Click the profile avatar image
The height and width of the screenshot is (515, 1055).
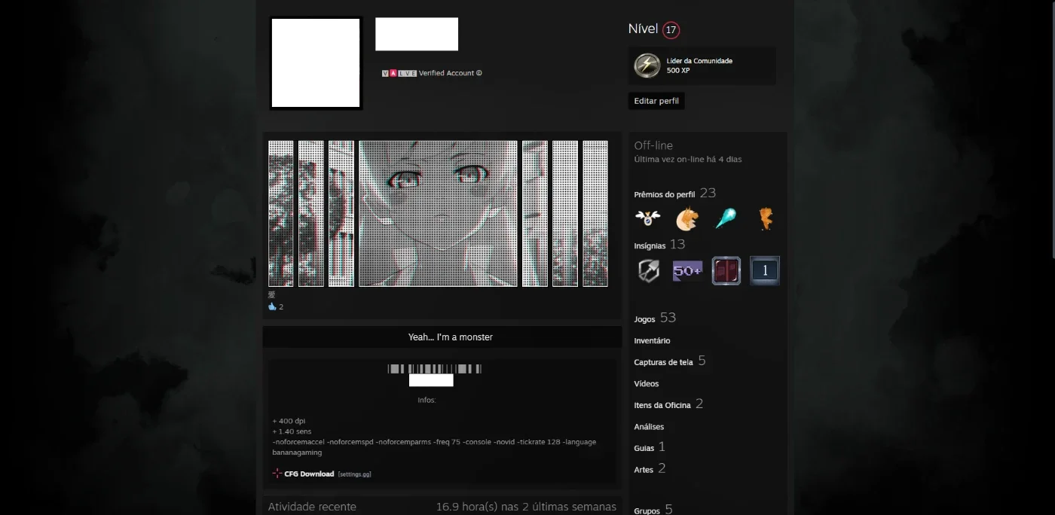click(316, 63)
